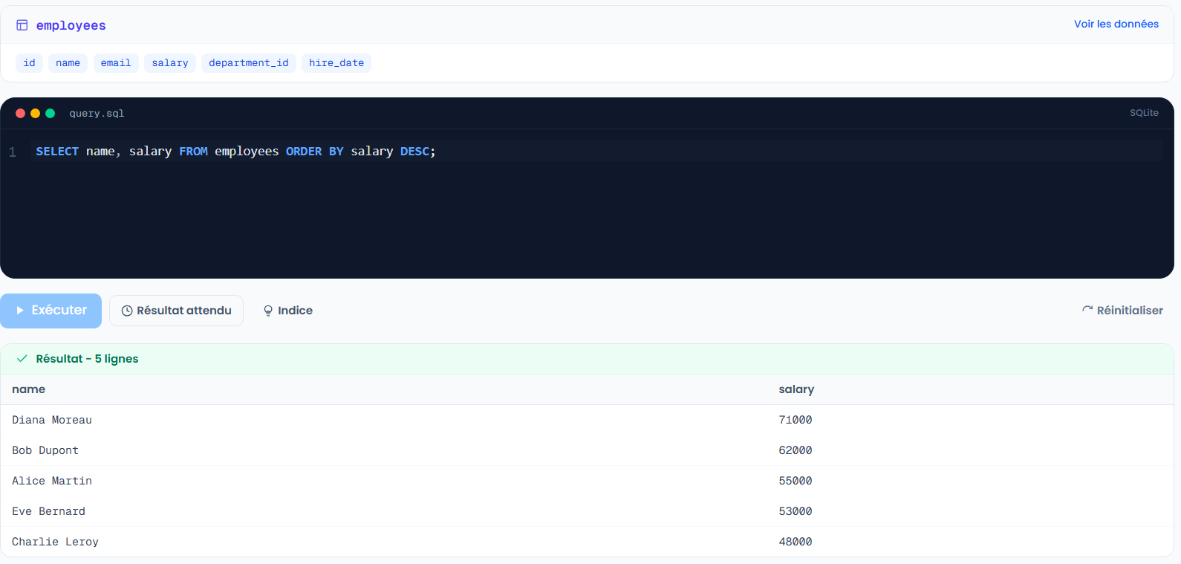Click the 48000 salary value
The width and height of the screenshot is (1181, 564).
tap(795, 542)
